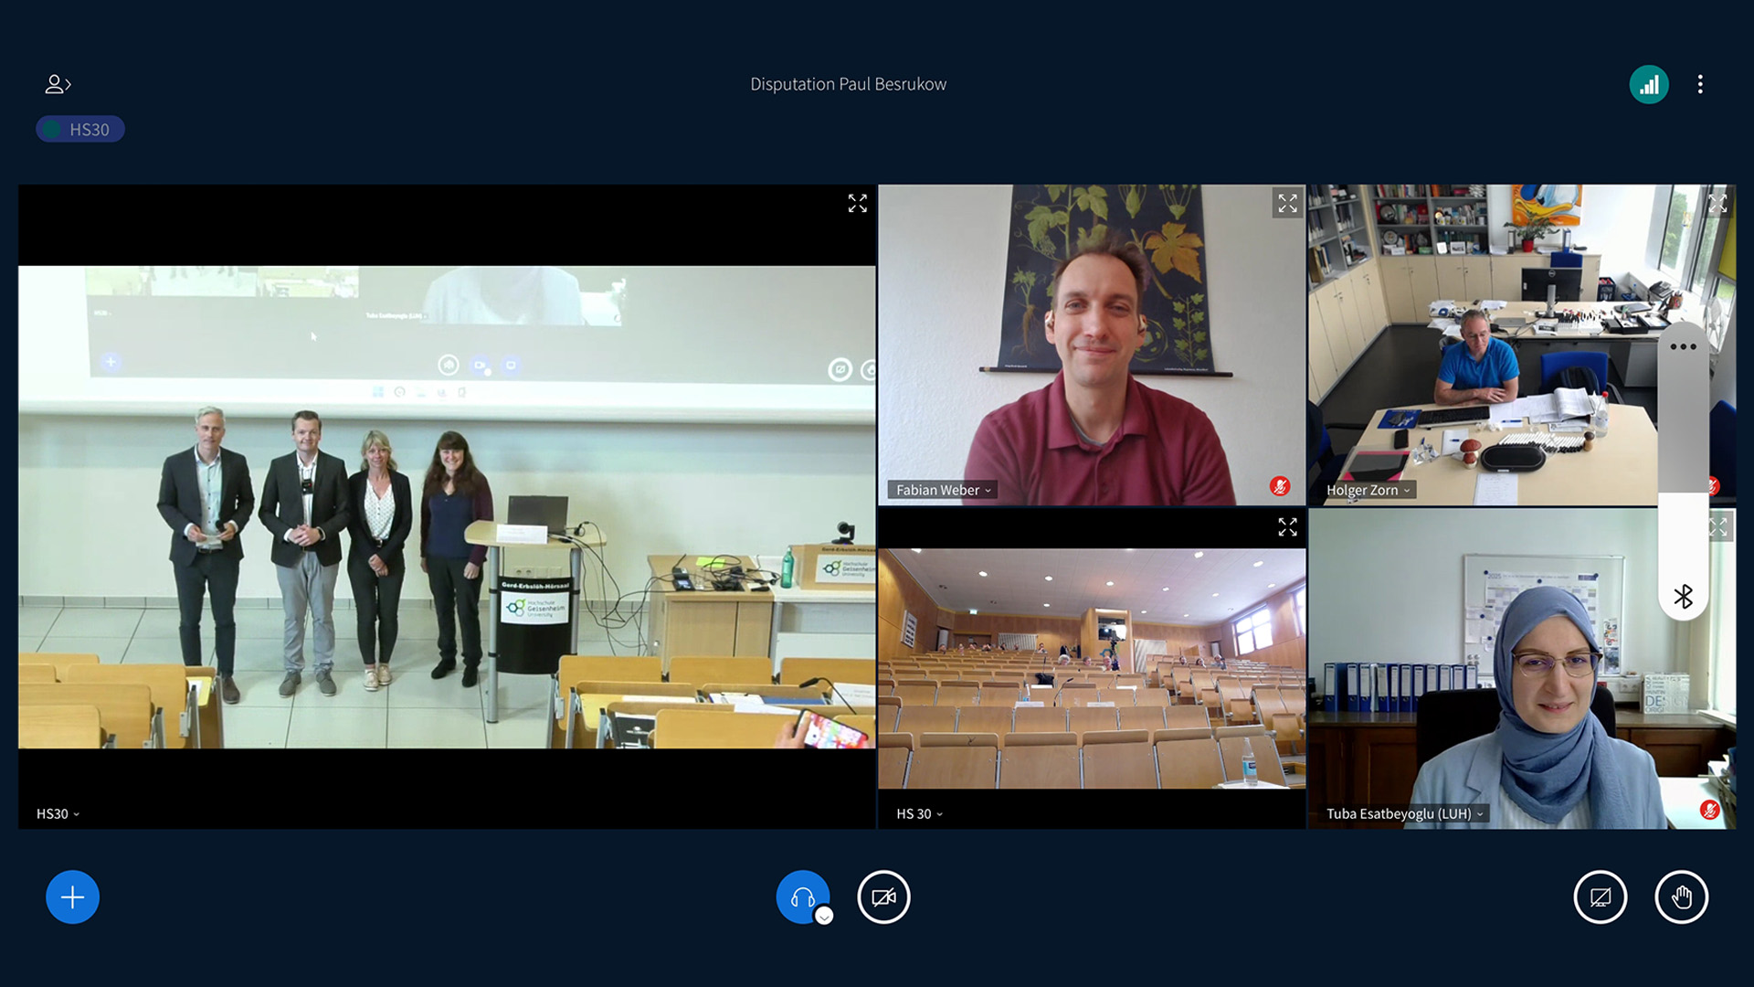Click the Bluetooth icon on the overlay

pos(1683,597)
